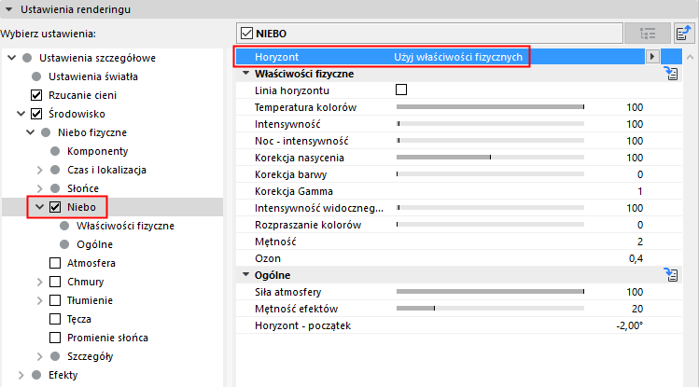This screenshot has height=387, width=699.
Task: Click the Intensywność widocznego slider
Action: point(490,208)
